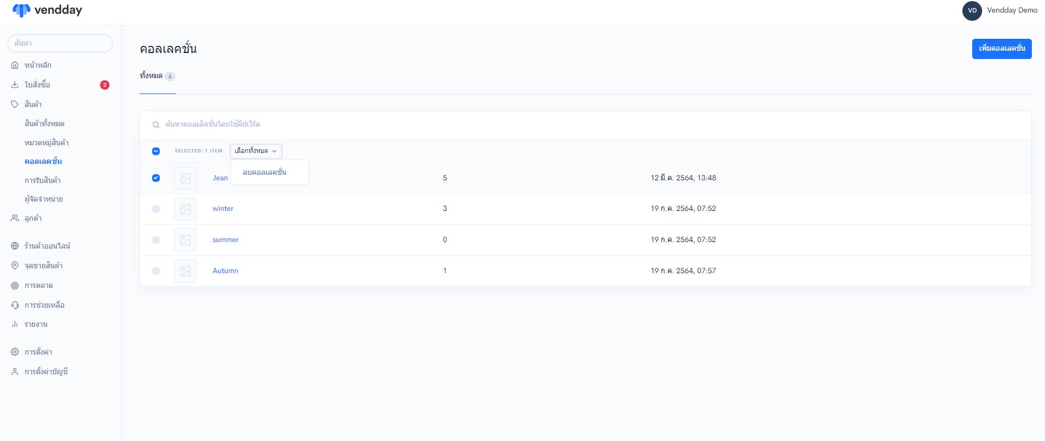Screen dimensions: 1045x441
Task: Click the SELECTED: 1 ITEM label
Action: click(x=199, y=151)
